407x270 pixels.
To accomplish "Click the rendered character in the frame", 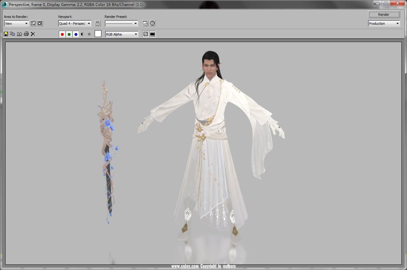I will pos(211,148).
